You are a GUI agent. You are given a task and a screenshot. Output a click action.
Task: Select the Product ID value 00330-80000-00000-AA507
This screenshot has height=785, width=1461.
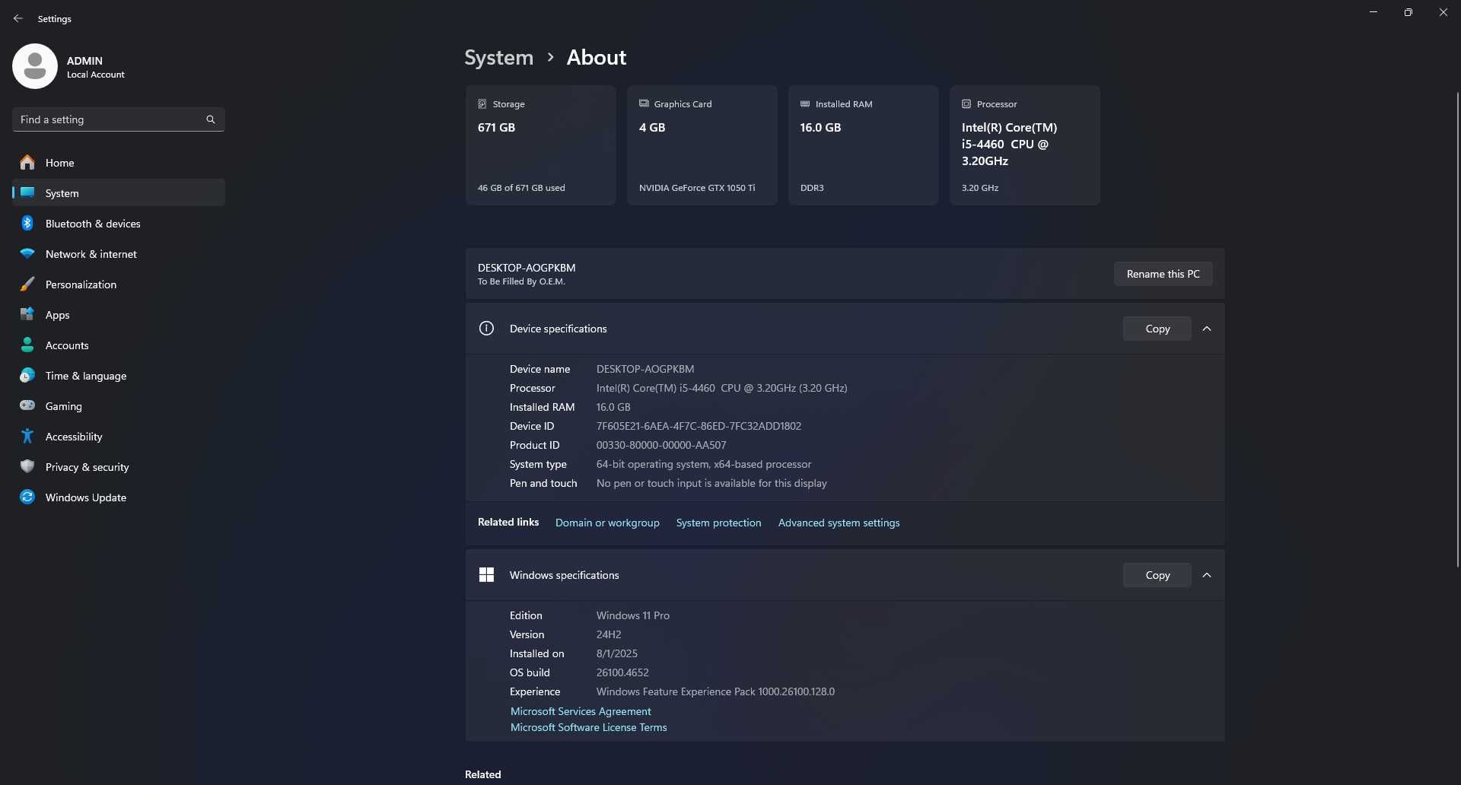click(x=661, y=445)
